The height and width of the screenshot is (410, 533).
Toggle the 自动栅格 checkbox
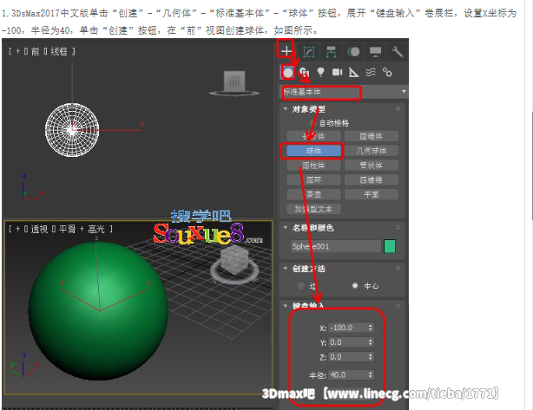coord(313,123)
